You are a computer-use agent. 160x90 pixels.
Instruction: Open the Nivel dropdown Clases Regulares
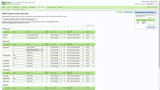point(31,19)
